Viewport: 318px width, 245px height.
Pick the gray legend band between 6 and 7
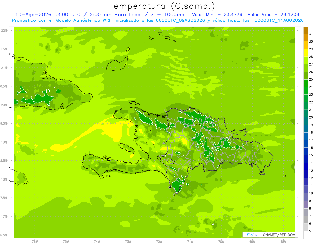[x=306, y=220]
